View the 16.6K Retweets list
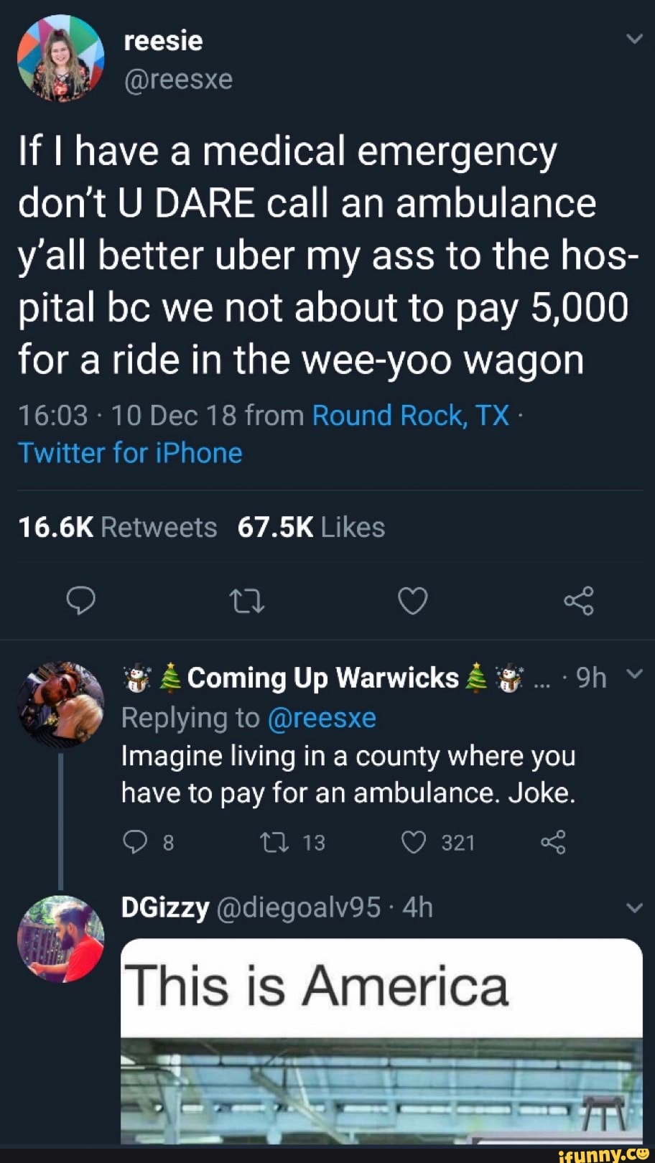 [x=118, y=527]
